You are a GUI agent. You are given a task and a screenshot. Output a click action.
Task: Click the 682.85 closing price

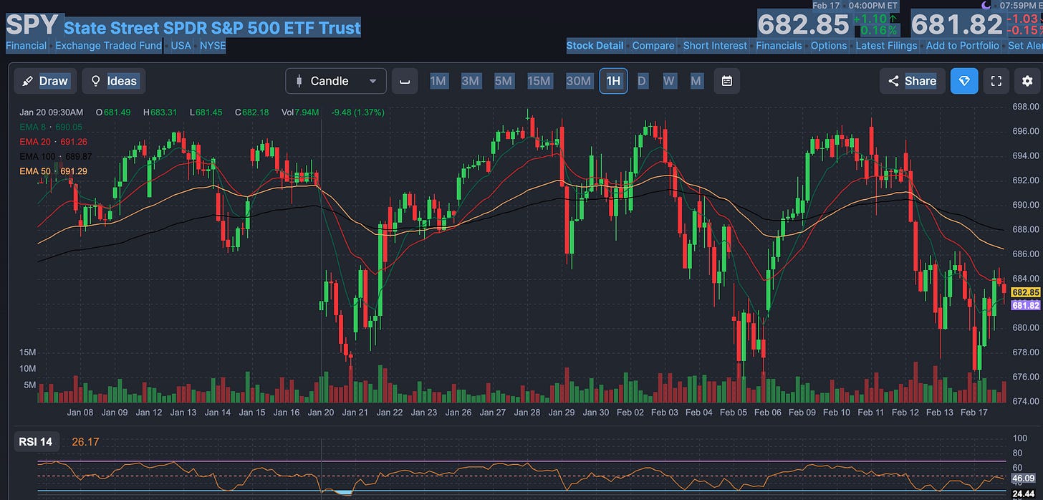pos(803,25)
